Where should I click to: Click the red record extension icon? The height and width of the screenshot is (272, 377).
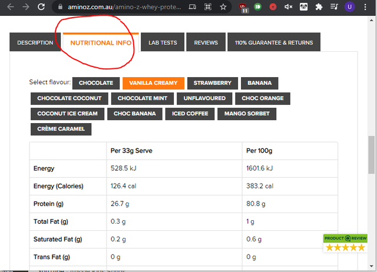tap(273, 7)
